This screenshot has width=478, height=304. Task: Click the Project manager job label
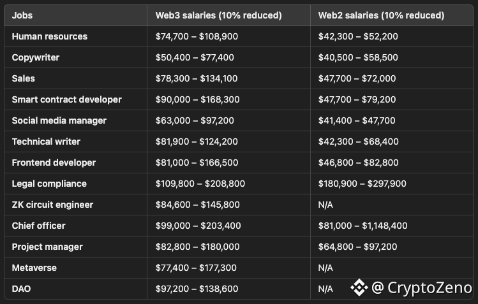[47, 247]
